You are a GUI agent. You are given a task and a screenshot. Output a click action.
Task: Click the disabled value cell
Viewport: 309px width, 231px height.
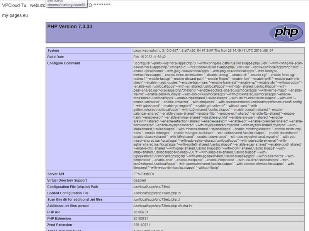[x=139, y=180]
